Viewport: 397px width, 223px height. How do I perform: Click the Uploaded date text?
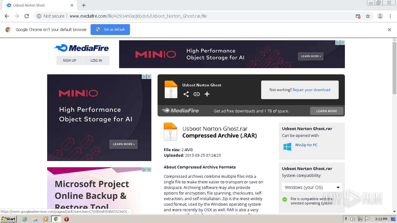(192, 155)
